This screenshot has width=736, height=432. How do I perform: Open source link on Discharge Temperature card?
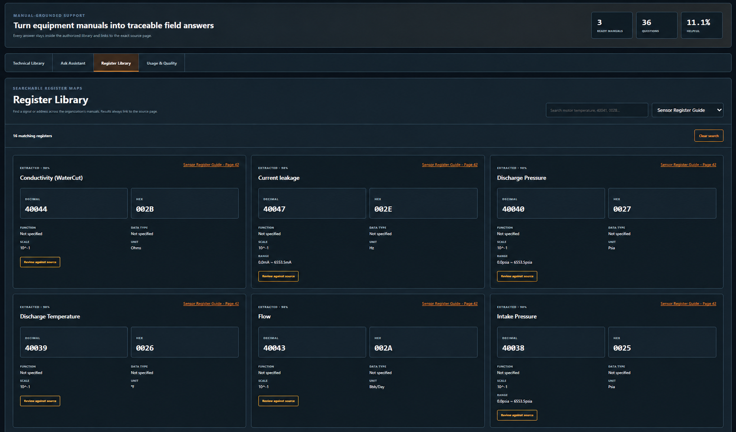[211, 303]
